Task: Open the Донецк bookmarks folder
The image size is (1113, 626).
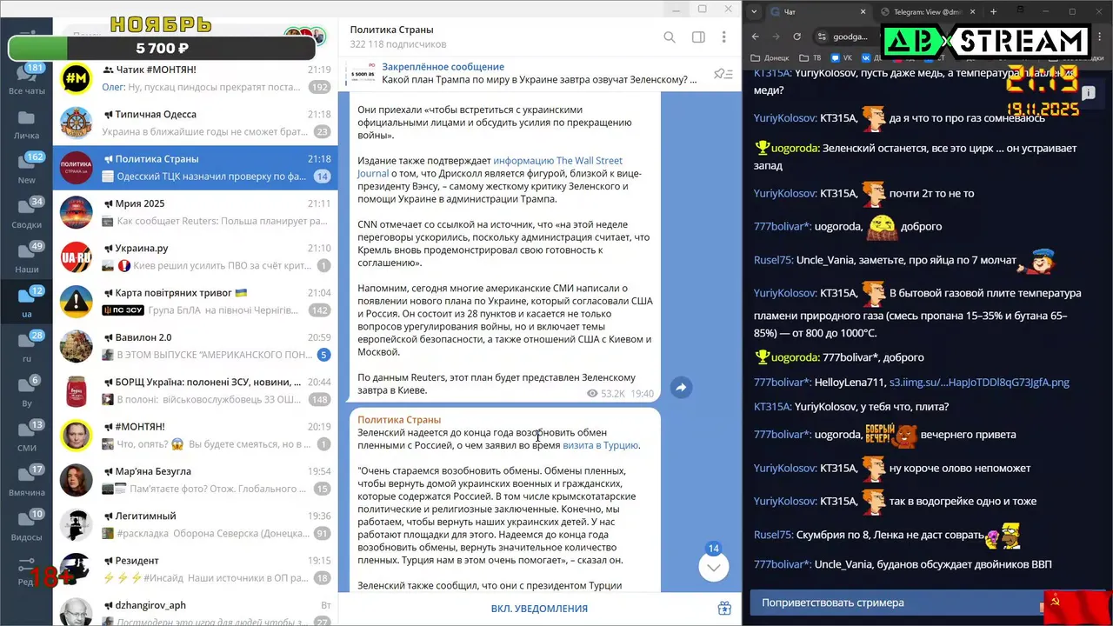Action: (x=770, y=58)
